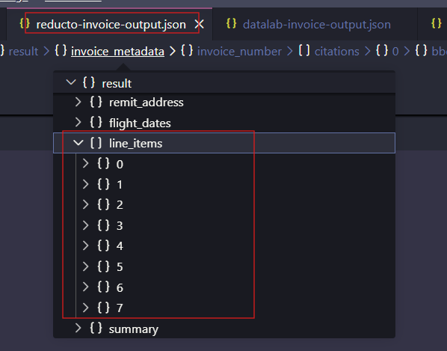Click JSON file icon on datalab tab

pyautogui.click(x=231, y=23)
